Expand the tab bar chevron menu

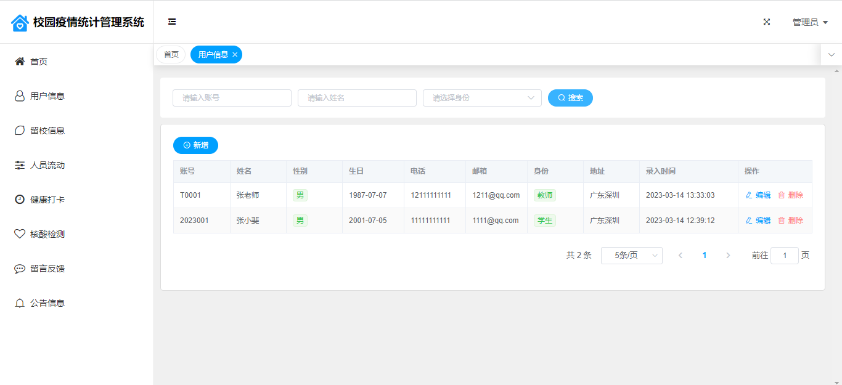click(831, 55)
